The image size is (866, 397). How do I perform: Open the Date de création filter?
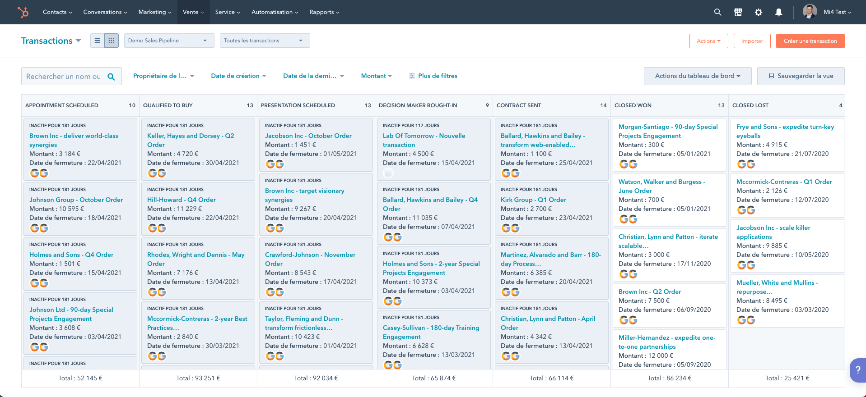point(238,76)
